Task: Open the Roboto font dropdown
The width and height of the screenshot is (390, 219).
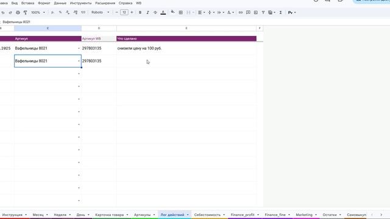Action: pos(100,12)
